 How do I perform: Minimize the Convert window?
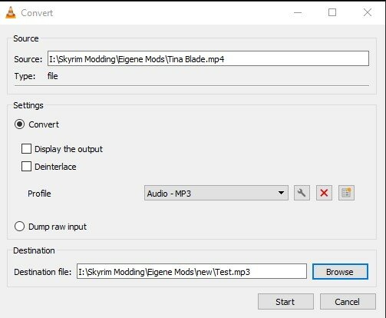click(x=298, y=12)
